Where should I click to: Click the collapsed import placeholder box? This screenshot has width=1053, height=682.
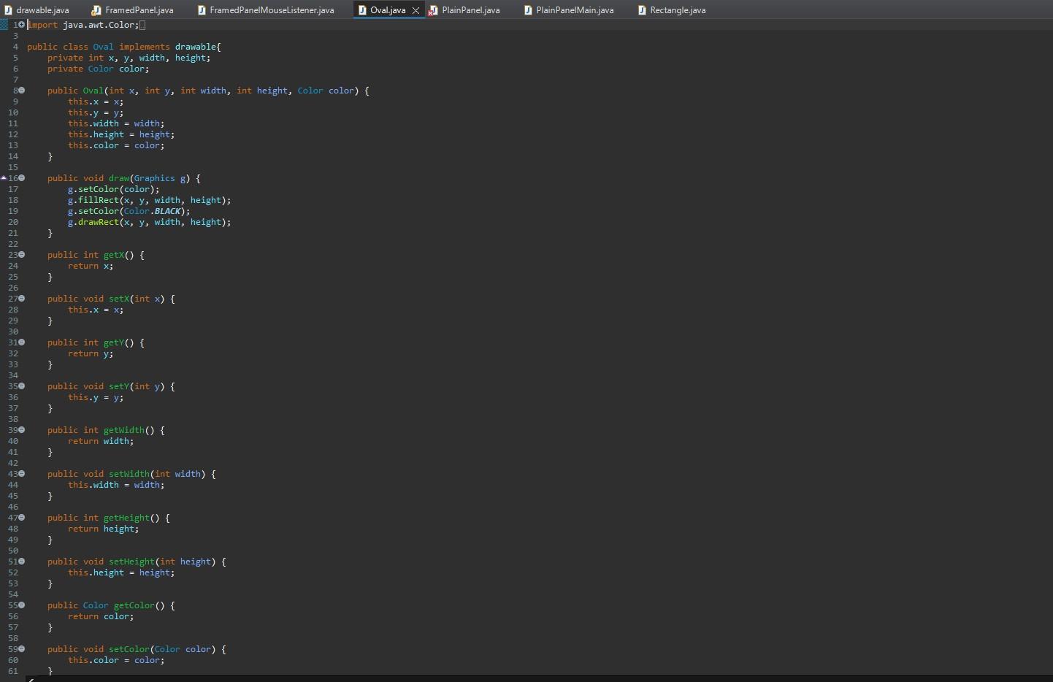tap(142, 25)
